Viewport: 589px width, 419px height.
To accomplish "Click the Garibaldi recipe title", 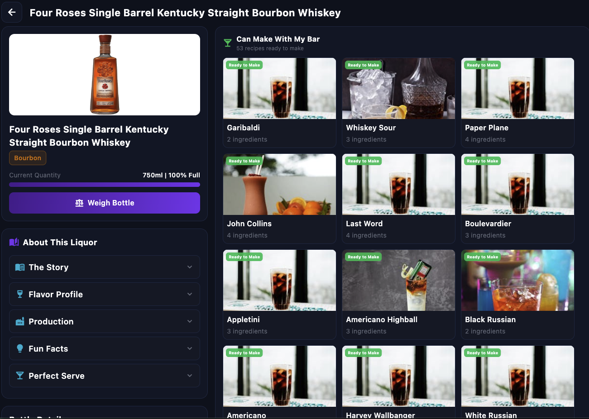I will click(244, 128).
